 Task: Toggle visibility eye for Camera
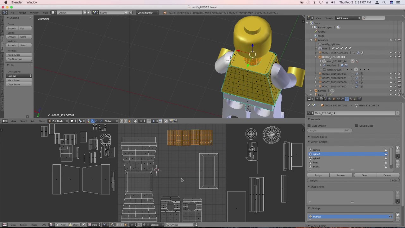click(391, 91)
